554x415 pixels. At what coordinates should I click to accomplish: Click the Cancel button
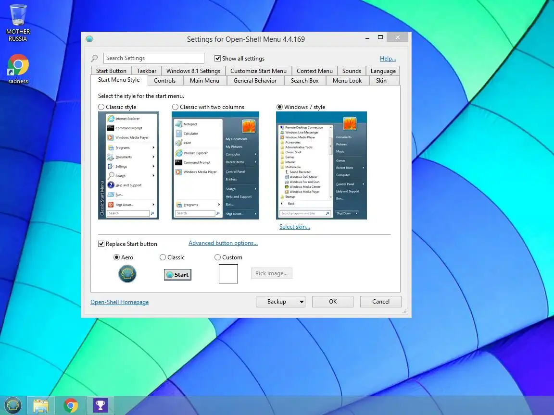coord(380,302)
